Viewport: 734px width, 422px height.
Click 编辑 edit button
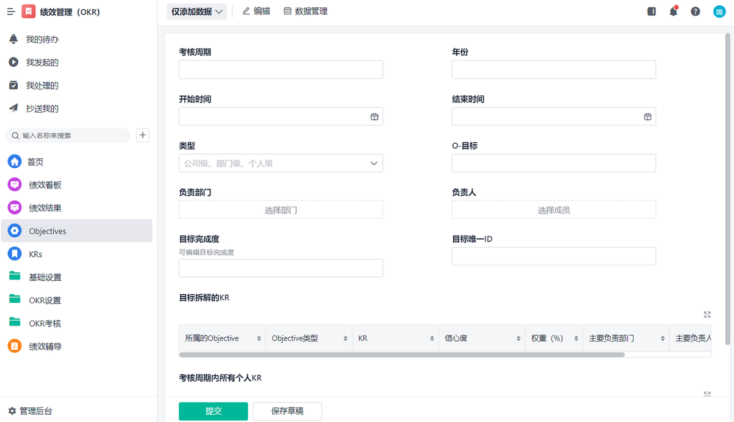[256, 11]
